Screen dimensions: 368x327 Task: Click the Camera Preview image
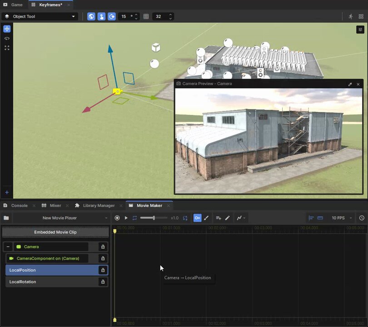pyautogui.click(x=269, y=141)
